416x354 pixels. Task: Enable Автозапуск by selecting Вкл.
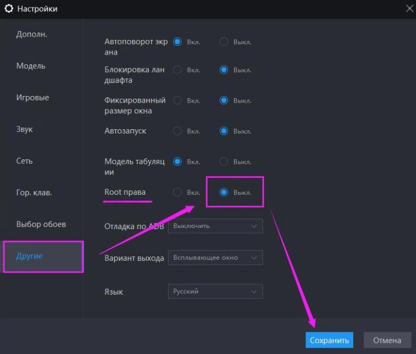click(177, 131)
